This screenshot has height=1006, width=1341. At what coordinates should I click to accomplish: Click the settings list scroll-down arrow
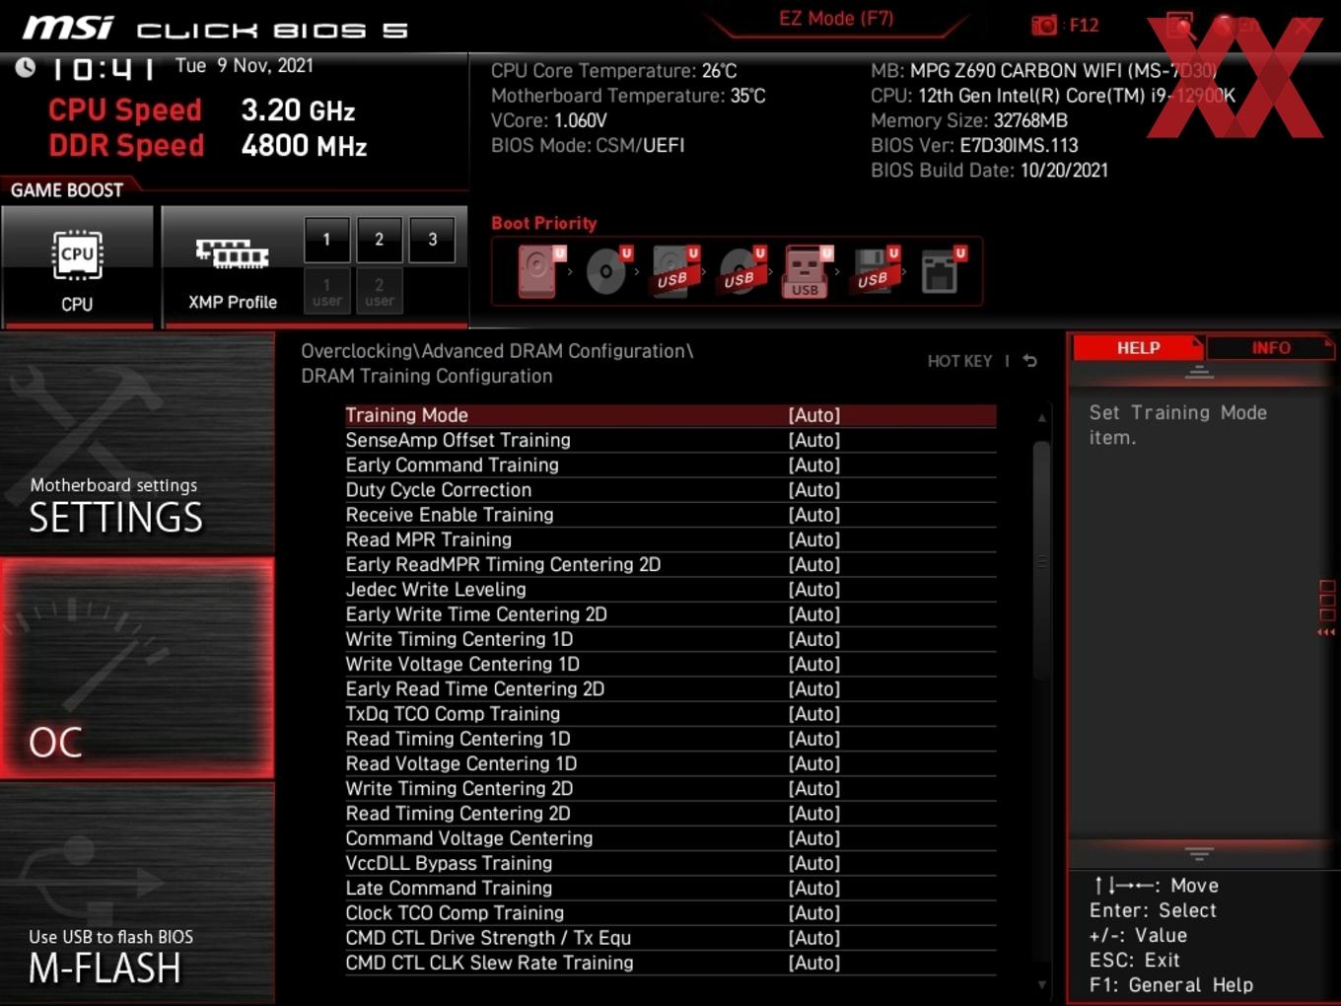pyautogui.click(x=1042, y=984)
